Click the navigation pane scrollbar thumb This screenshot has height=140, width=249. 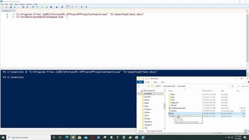click(x=165, y=106)
